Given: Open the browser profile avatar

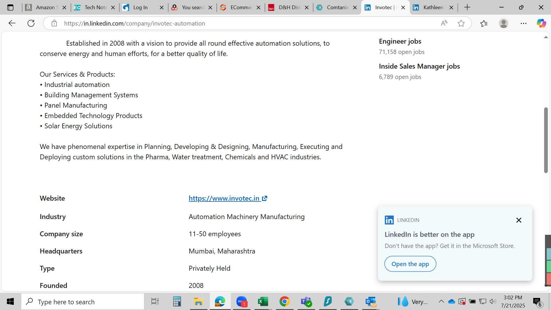Looking at the screenshot, I should pyautogui.click(x=504, y=23).
